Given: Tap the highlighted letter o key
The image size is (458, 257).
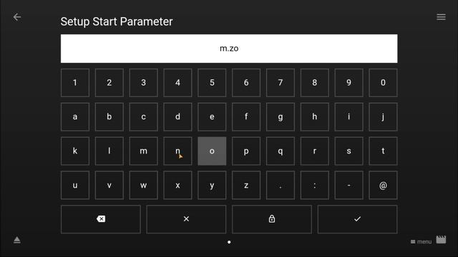Looking at the screenshot, I should tap(212, 151).
